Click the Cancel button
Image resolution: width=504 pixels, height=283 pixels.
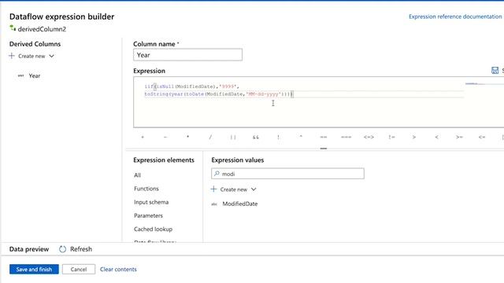click(x=79, y=269)
